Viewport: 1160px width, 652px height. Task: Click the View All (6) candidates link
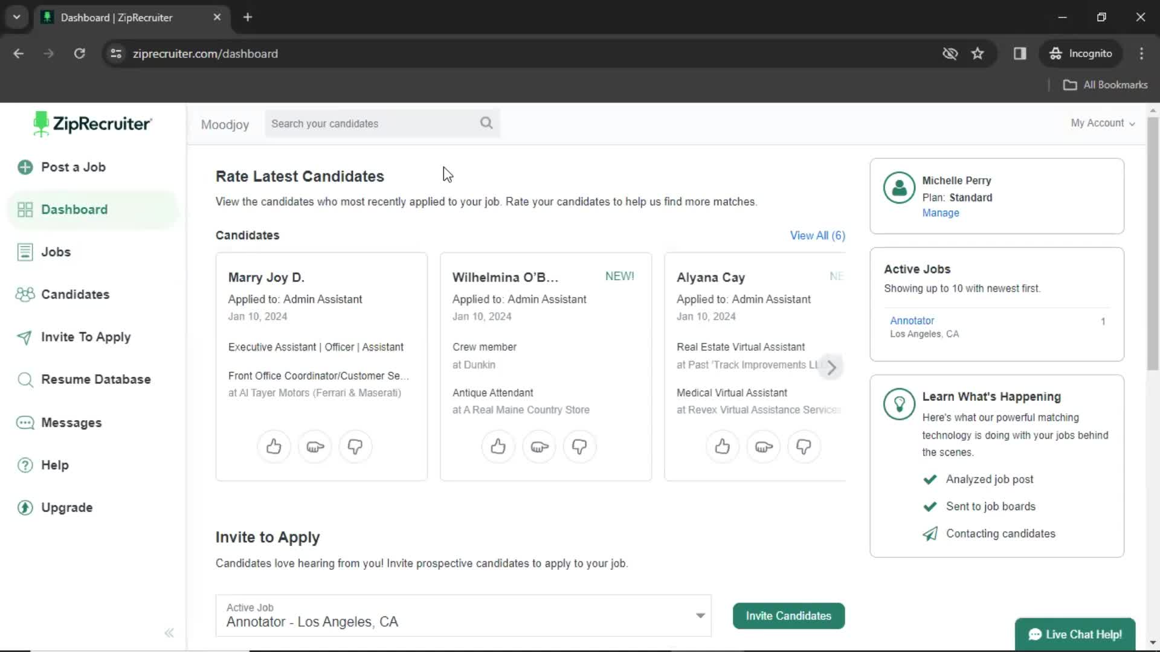pyautogui.click(x=817, y=235)
